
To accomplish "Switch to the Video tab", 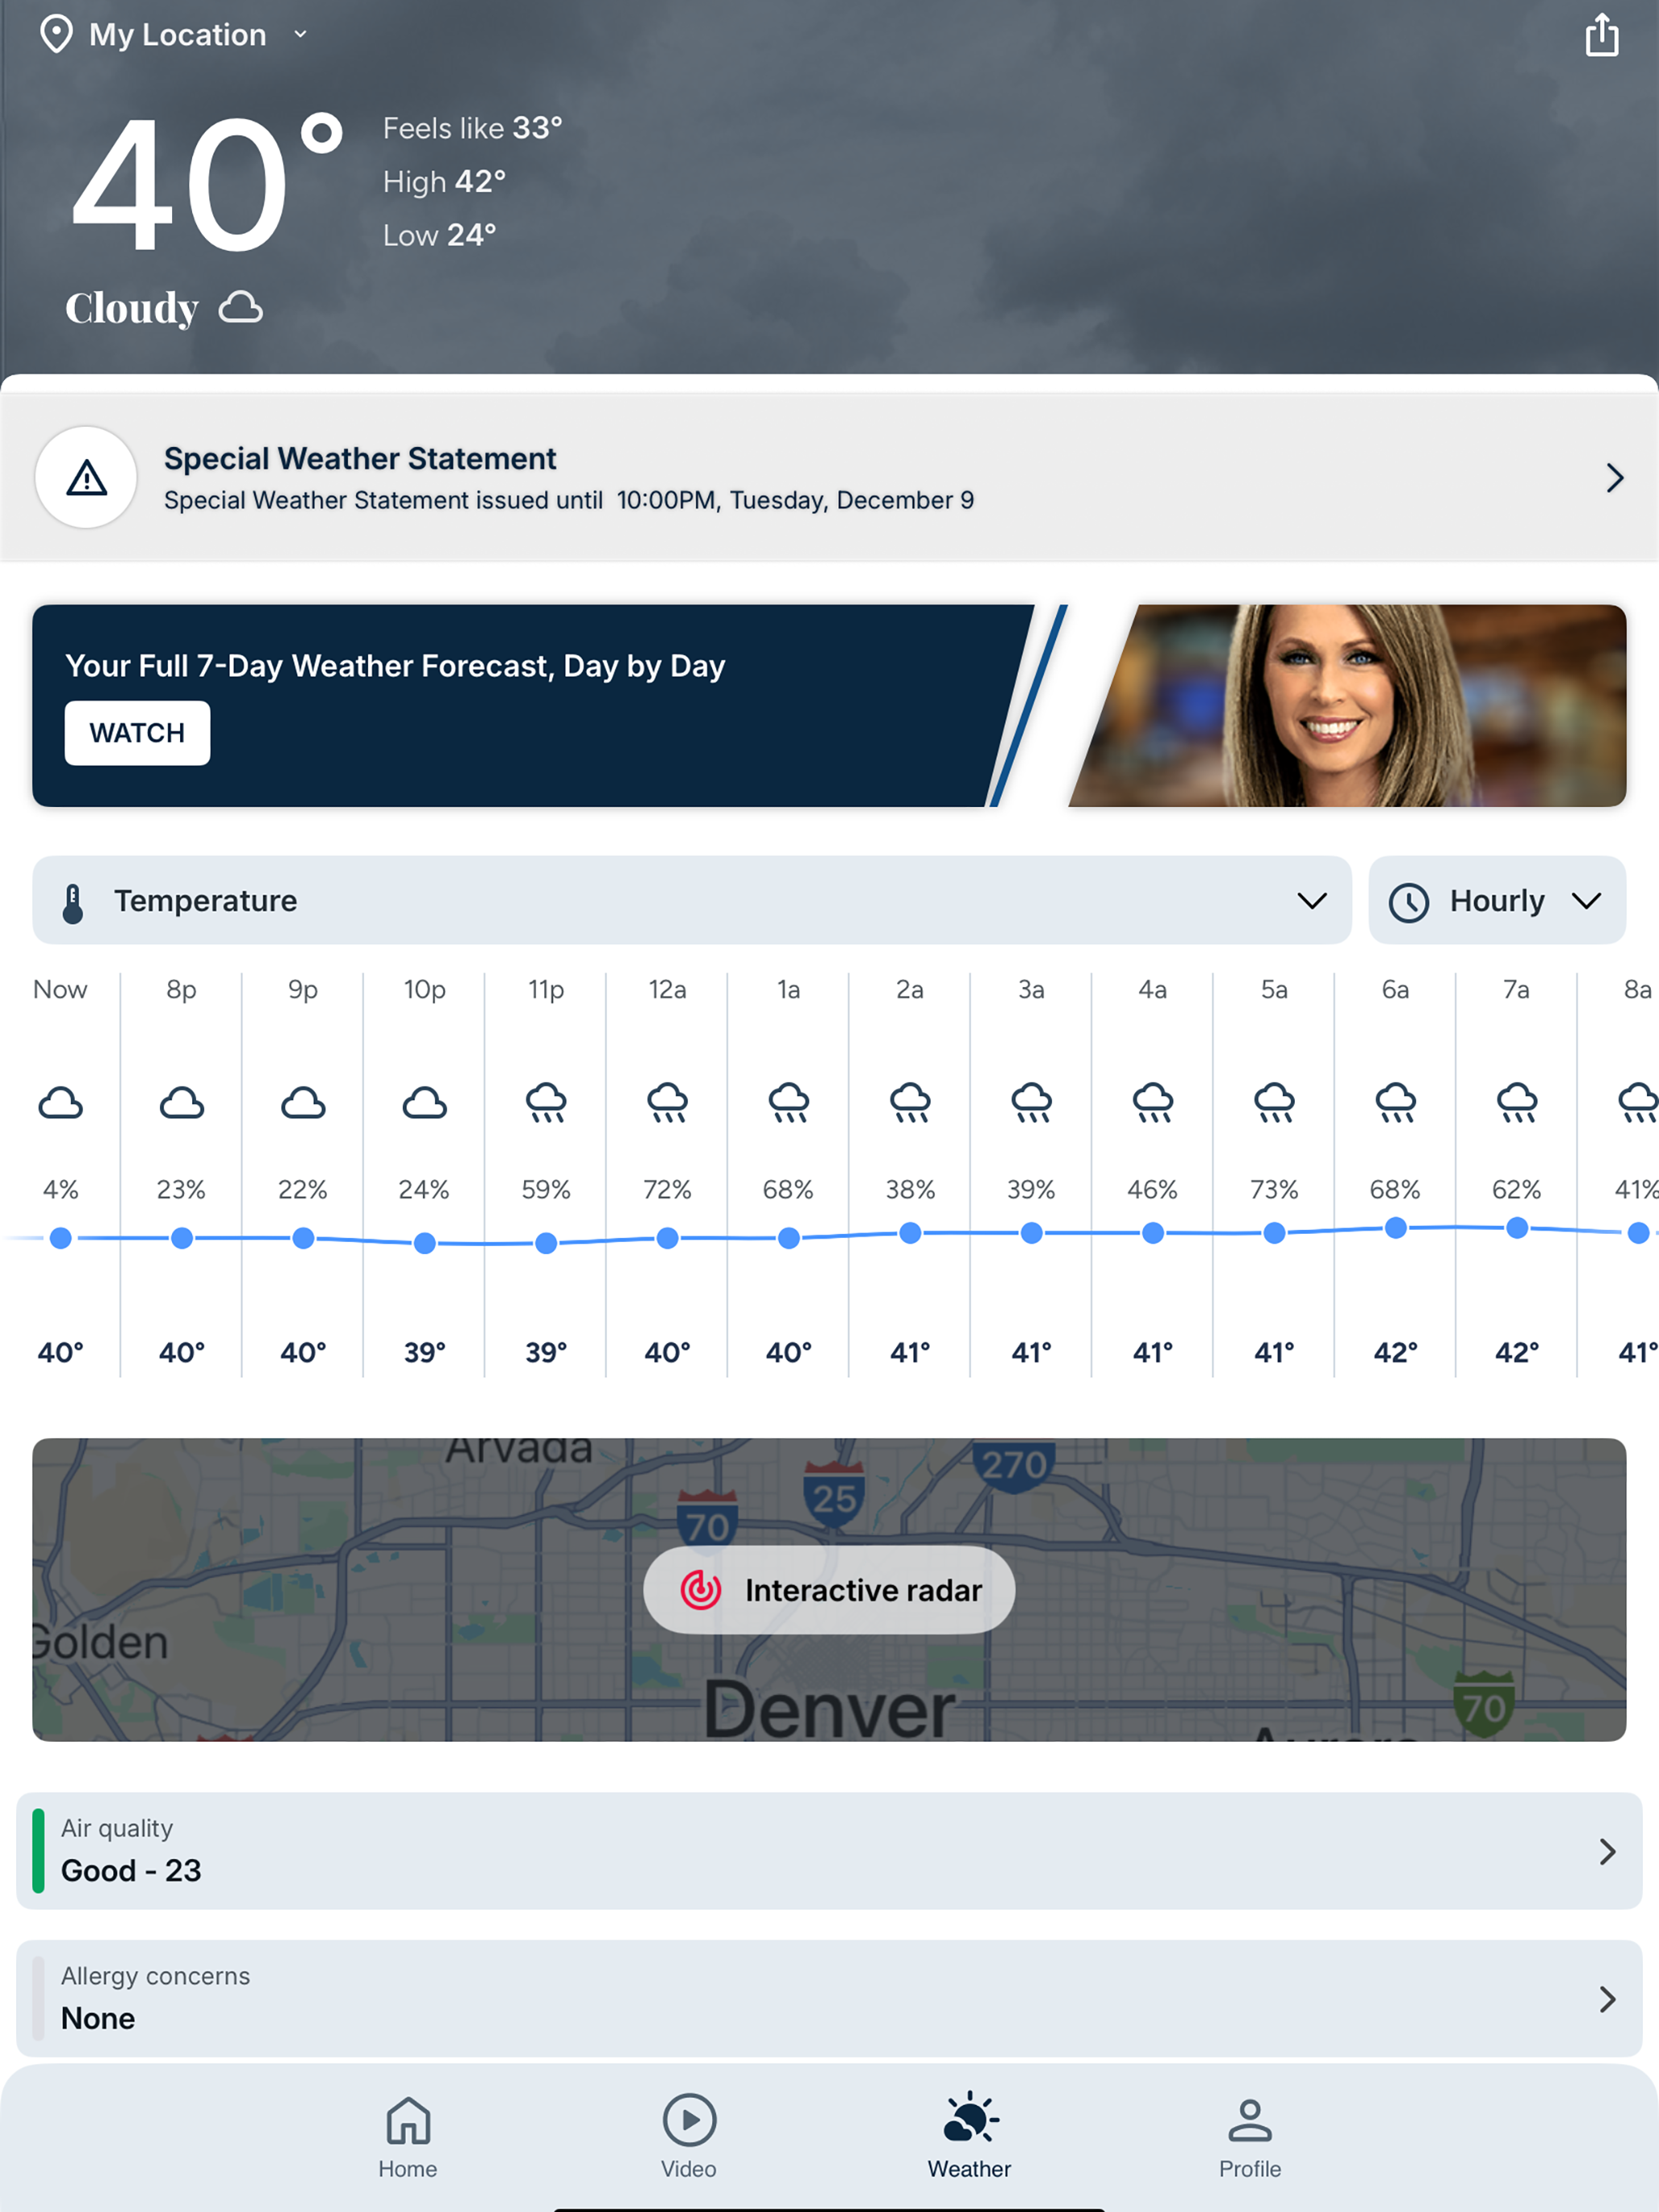I will [689, 2136].
